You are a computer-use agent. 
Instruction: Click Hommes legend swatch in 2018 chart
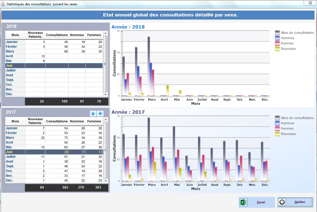(277, 38)
